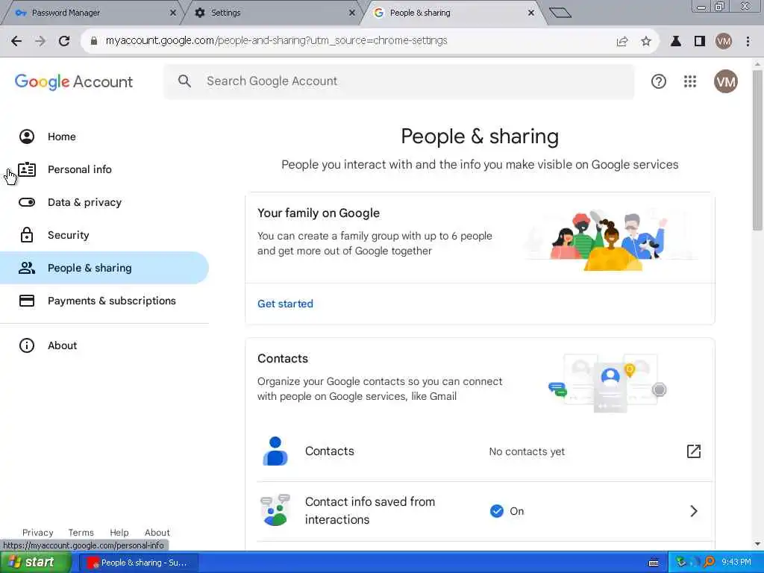Click the Data & privacy toggle icon
Viewport: 764px width, 573px height.
coord(27,202)
